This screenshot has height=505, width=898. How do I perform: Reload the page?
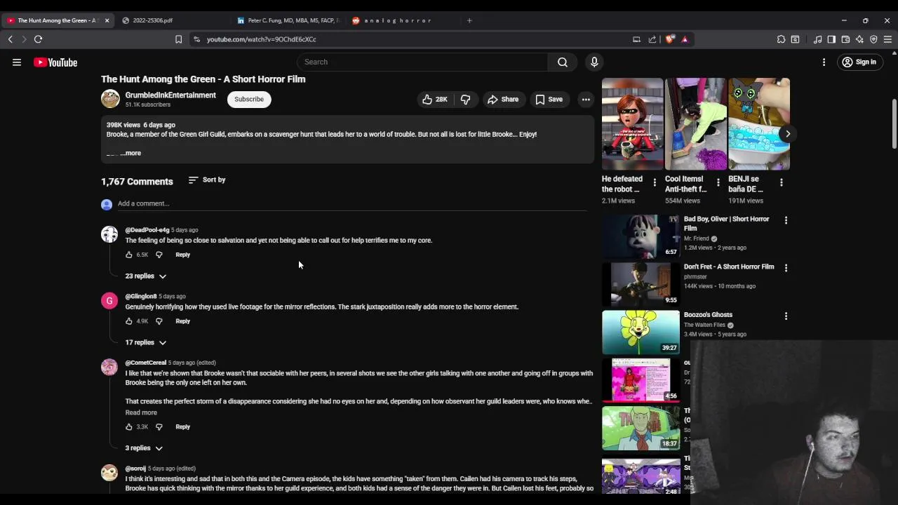pos(39,39)
